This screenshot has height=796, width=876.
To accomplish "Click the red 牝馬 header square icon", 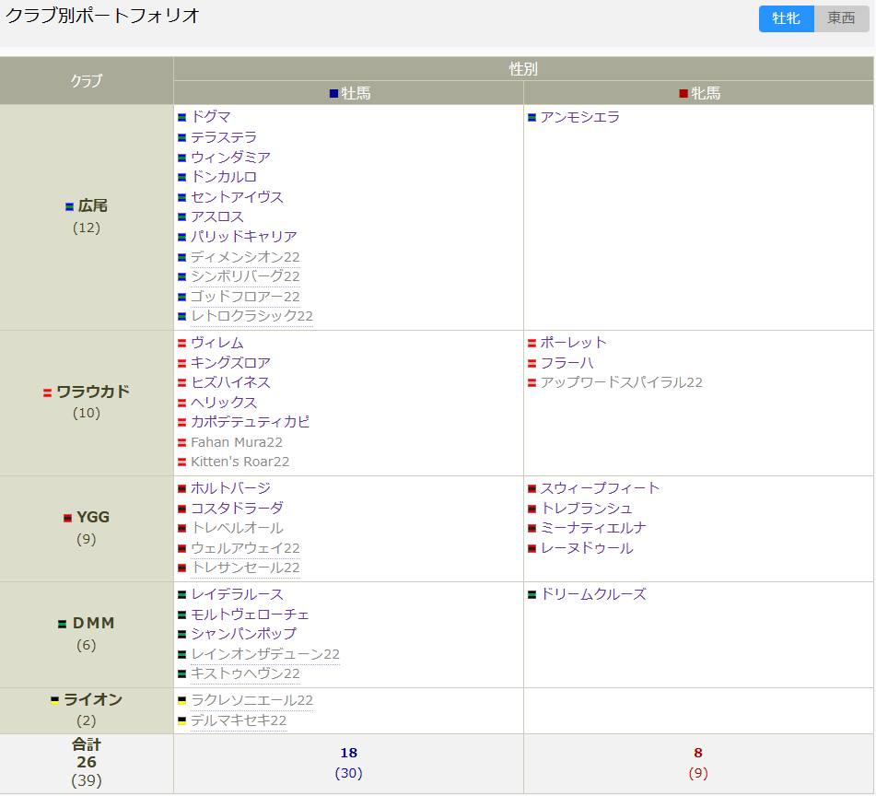I will (x=683, y=94).
